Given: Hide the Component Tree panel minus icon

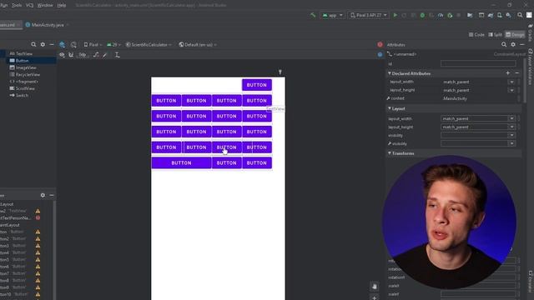Looking at the screenshot, I should 52,195.
